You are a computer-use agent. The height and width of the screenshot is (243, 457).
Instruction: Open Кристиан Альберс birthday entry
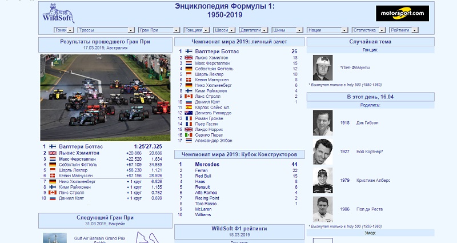375,180
